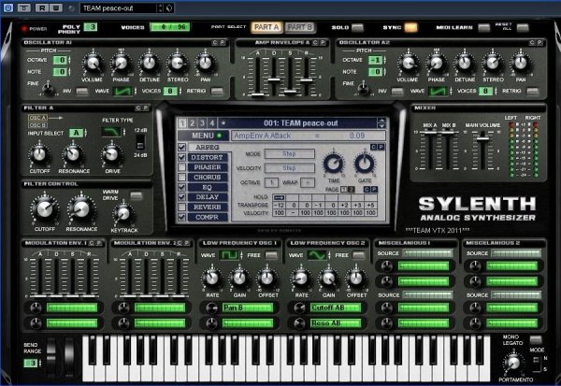The width and height of the screenshot is (561, 386).
Task: Open LFO 1 wave selector
Action: click(x=228, y=255)
